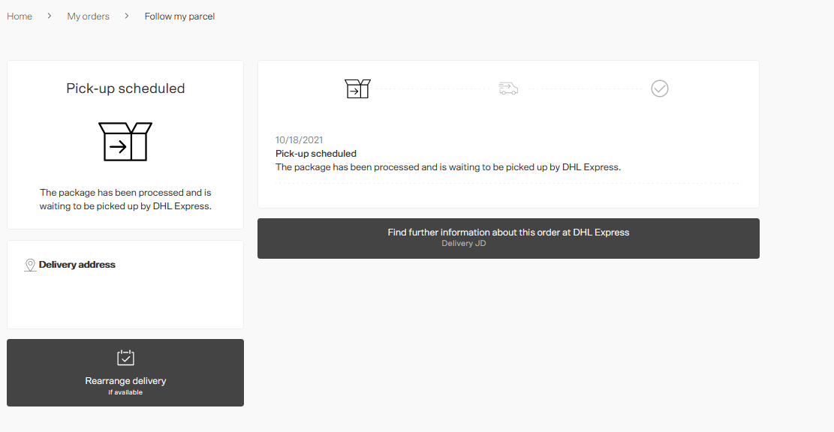Select the Follow my parcel breadcrumb item
Viewport: 834px width, 432px height.
179,16
